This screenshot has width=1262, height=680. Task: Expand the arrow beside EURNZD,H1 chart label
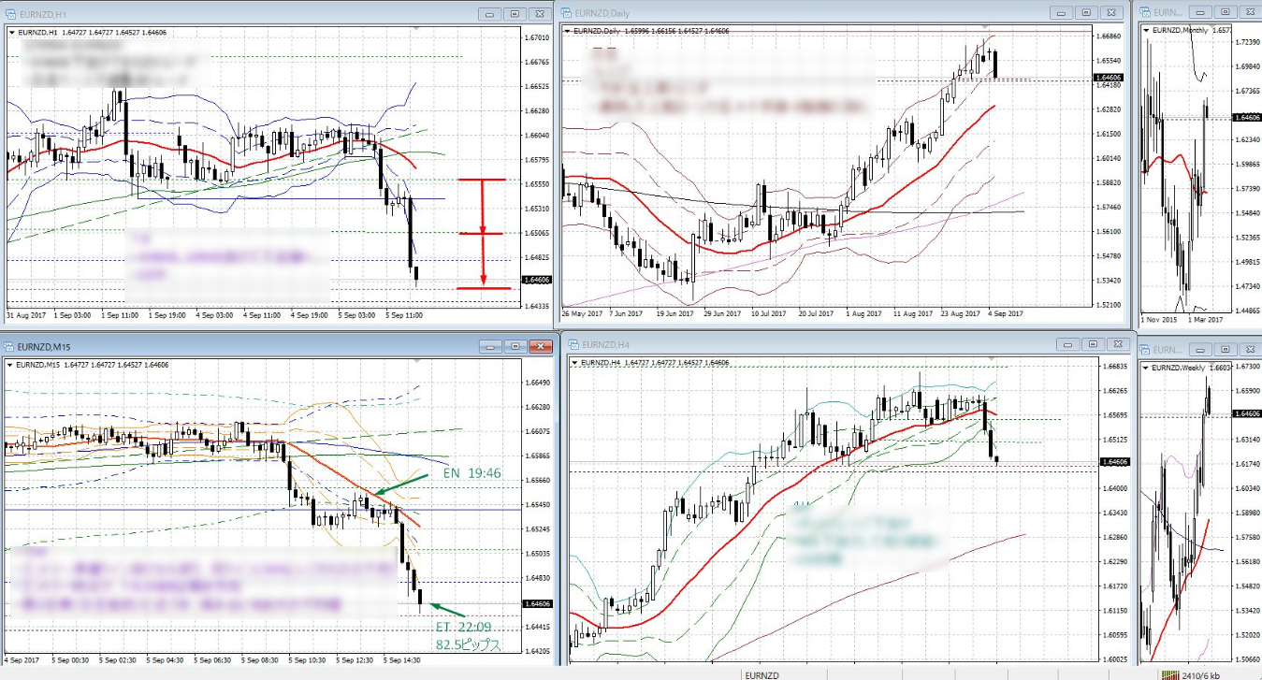[11, 32]
